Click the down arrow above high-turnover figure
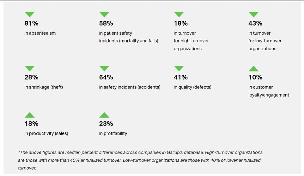This screenshot has height=176, width=304. (x=179, y=15)
